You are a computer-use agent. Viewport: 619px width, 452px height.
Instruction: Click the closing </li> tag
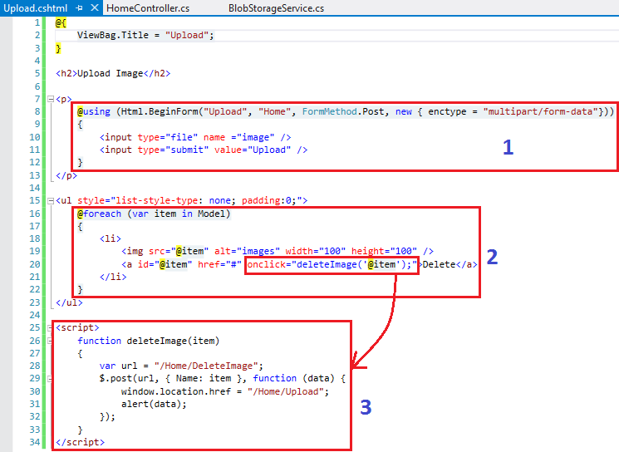(113, 277)
